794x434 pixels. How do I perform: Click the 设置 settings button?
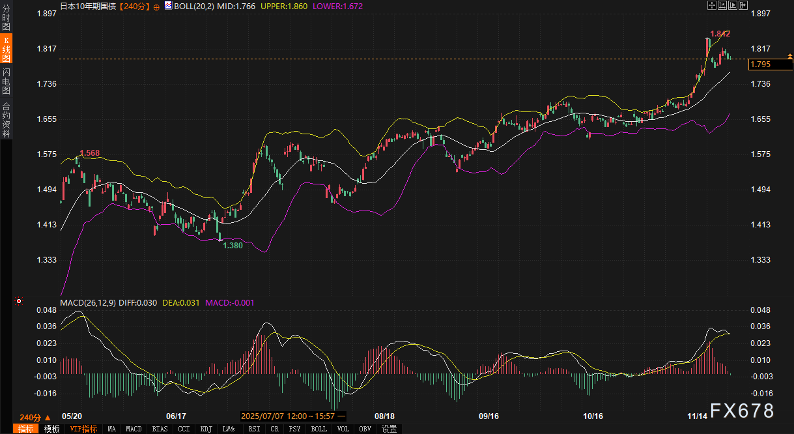click(389, 429)
